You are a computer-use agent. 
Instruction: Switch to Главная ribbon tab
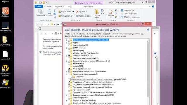pos(48,7)
